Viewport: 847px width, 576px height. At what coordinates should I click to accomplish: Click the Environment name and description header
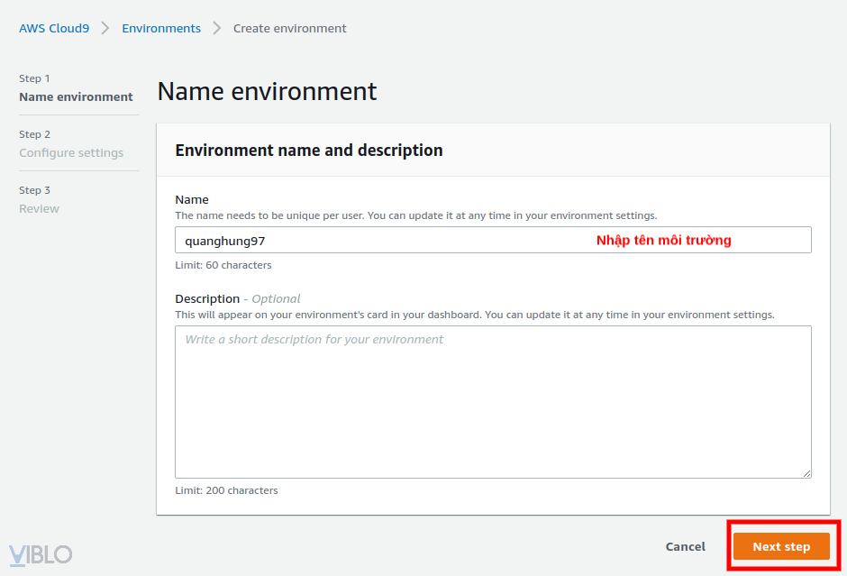tap(308, 151)
